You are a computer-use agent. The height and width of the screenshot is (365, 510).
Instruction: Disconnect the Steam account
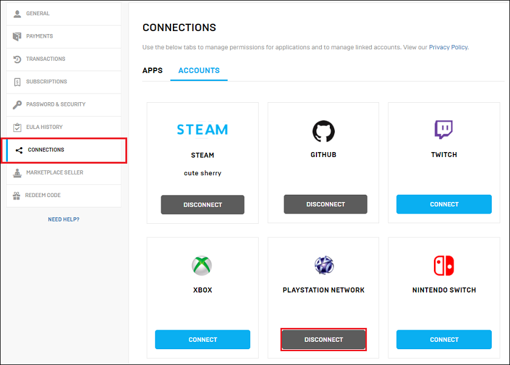[x=203, y=205]
